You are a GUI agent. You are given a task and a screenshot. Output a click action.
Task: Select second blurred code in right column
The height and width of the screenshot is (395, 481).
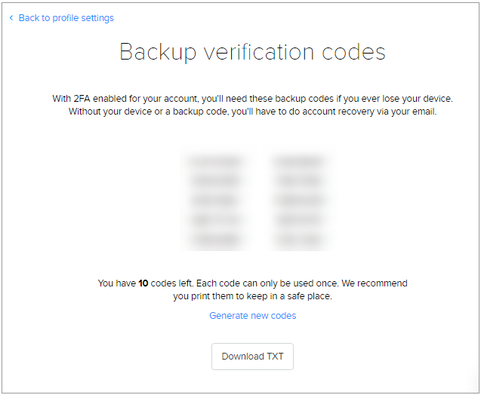click(x=299, y=181)
